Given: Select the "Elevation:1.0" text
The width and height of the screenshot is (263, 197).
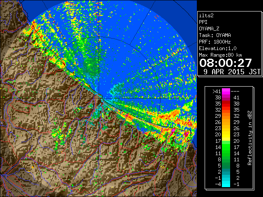Looking at the screenshot, I should (x=218, y=48).
